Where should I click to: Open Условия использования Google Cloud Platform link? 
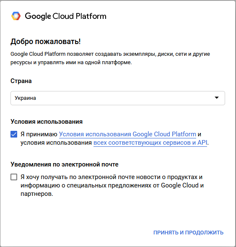127,134
